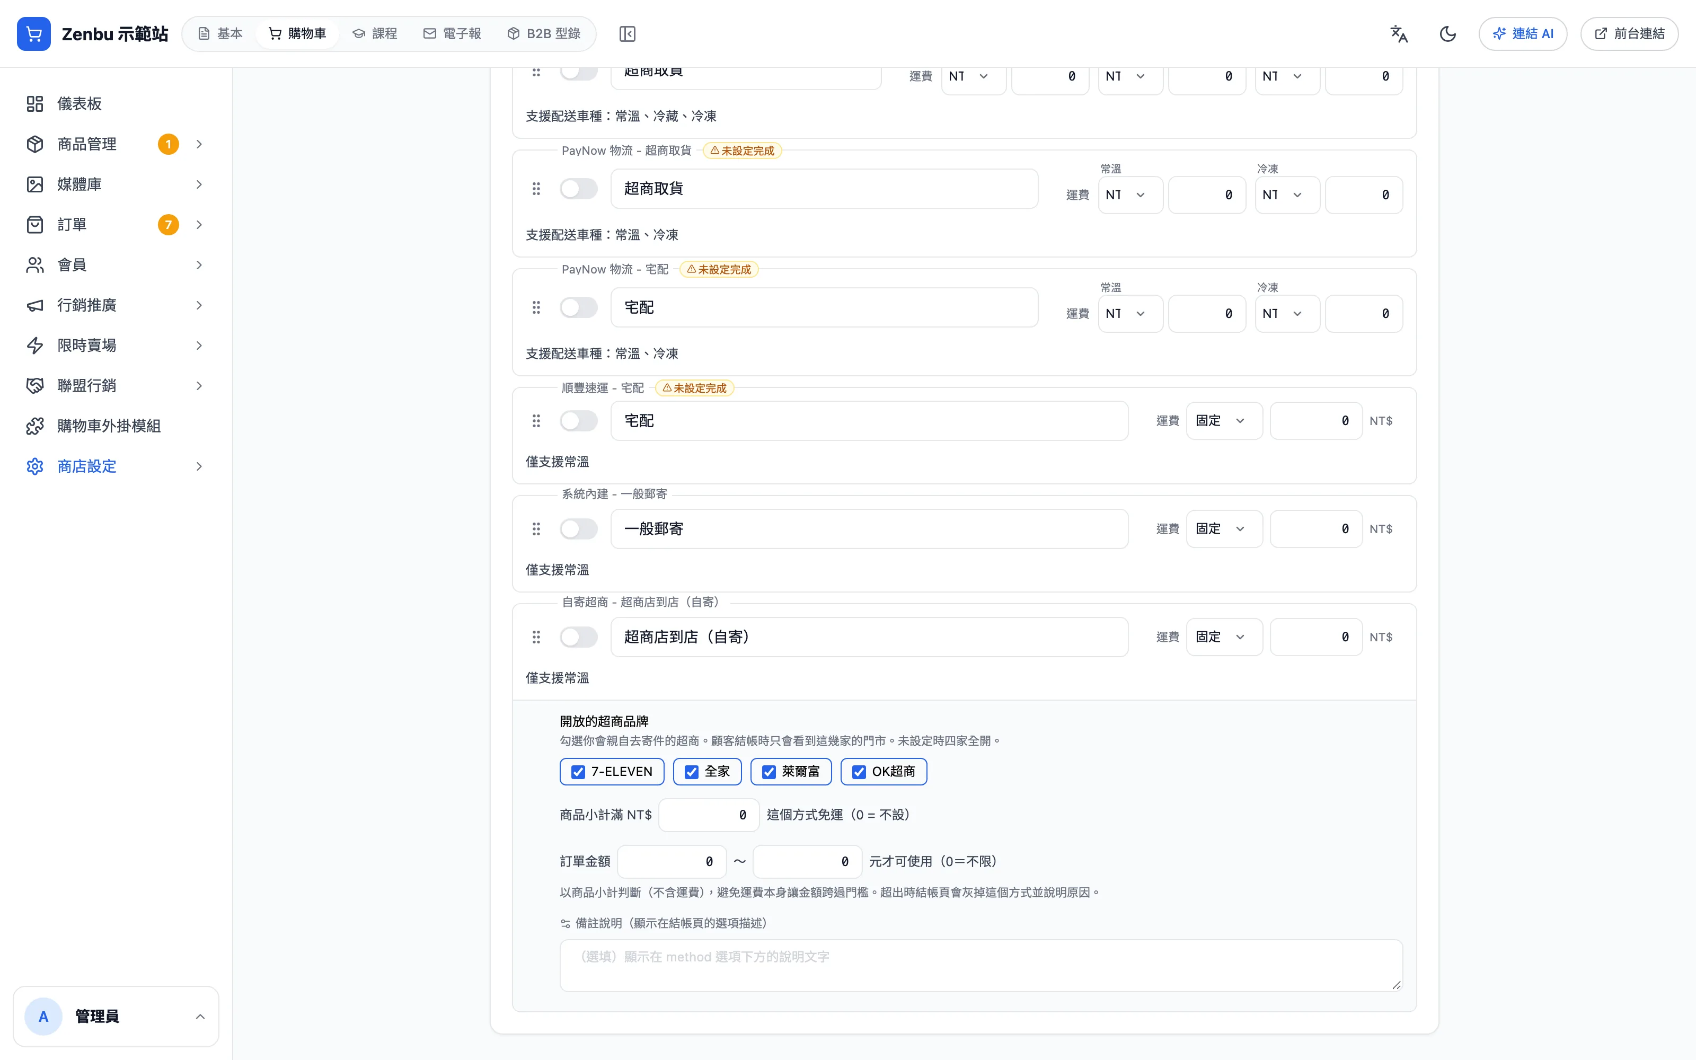Open 固定 fee dropdown for 超商店到店（自寄）
The width and height of the screenshot is (1696, 1060).
1224,637
